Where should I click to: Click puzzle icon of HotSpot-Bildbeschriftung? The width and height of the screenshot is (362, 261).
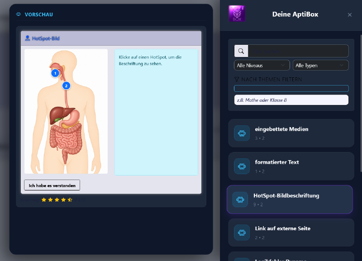click(240, 199)
